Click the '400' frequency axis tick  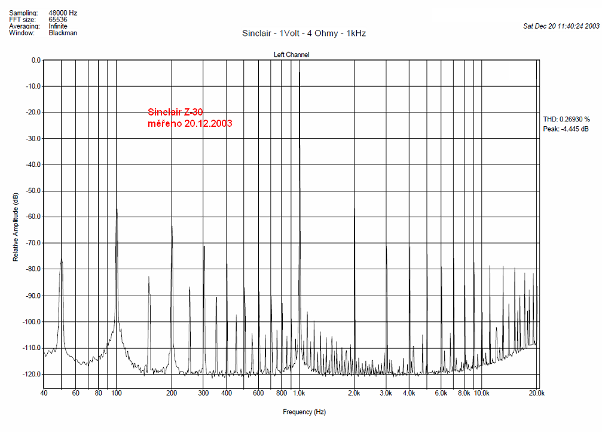pyautogui.click(x=227, y=393)
